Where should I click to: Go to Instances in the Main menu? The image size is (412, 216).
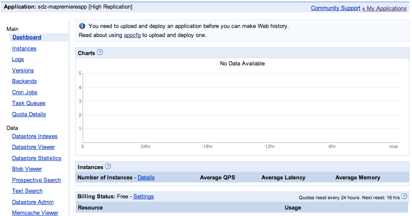click(24, 49)
